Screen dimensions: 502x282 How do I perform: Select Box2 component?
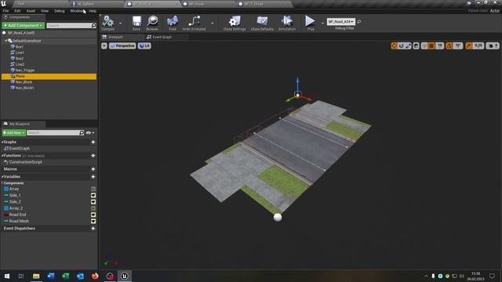pos(20,59)
